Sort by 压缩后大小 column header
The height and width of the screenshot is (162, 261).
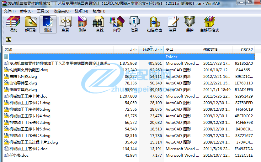pyautogui.click(x=151, y=50)
